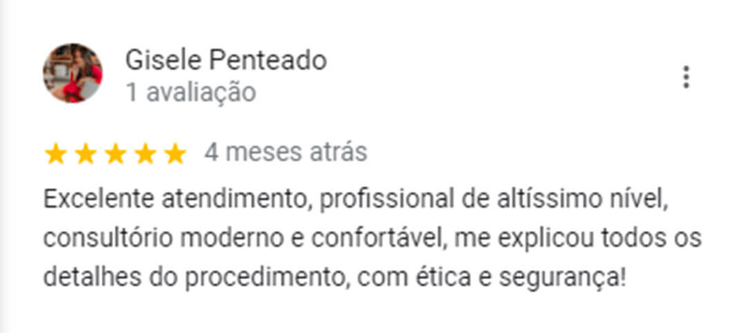Click the word "confortável" in the review

[x=379, y=239]
